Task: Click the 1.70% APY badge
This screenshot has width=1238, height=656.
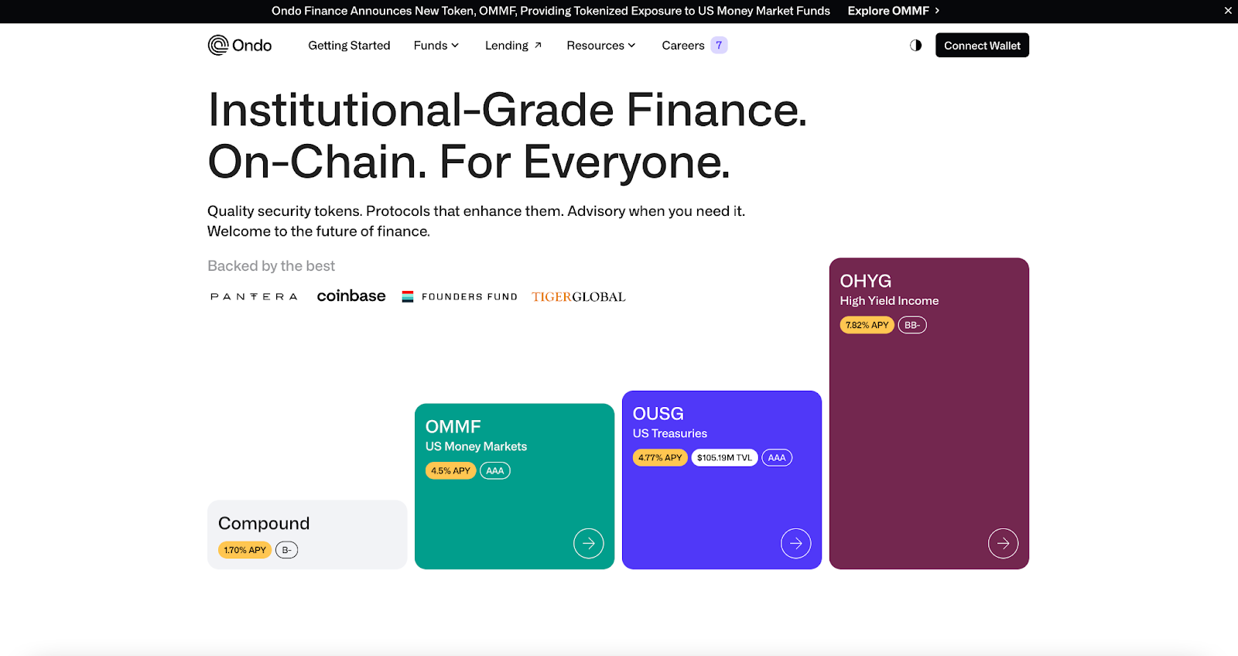Action: (x=245, y=550)
